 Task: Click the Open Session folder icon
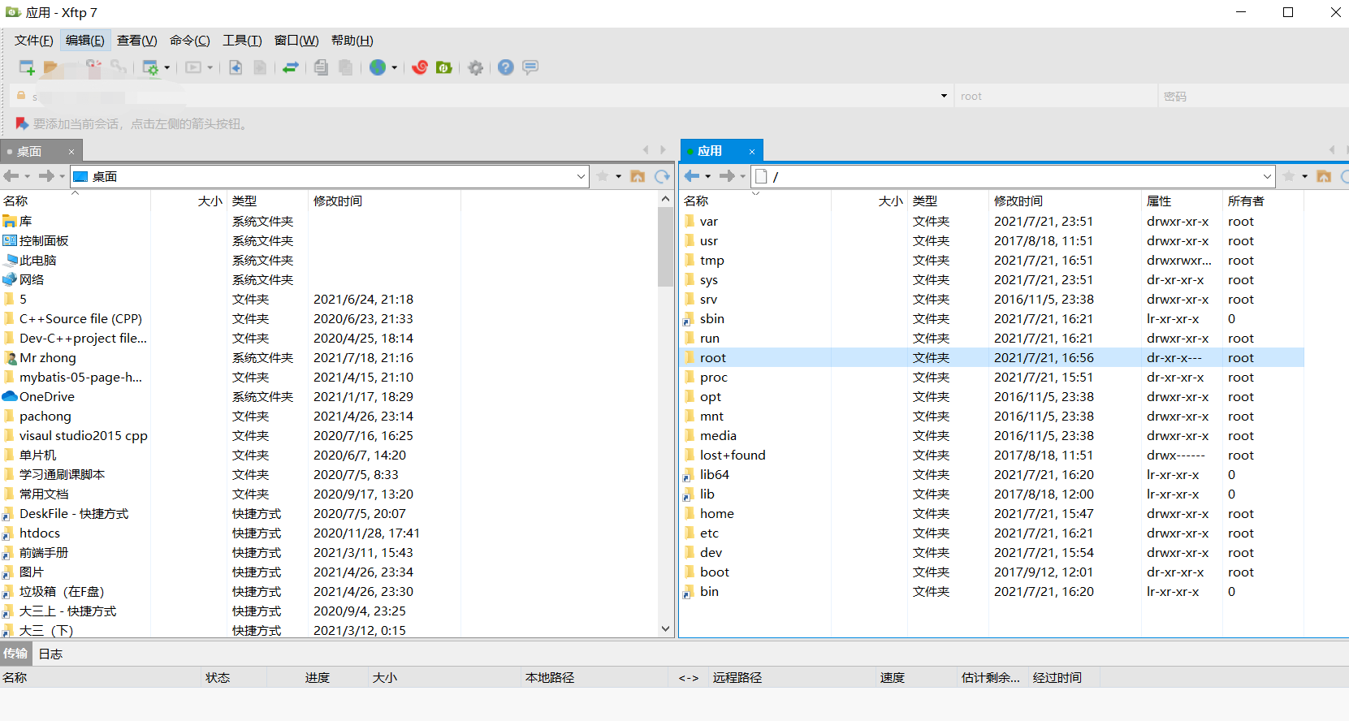[50, 67]
